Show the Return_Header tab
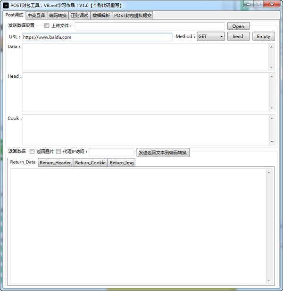Image resolution: width=283 pixels, height=291 pixels. (x=55, y=163)
